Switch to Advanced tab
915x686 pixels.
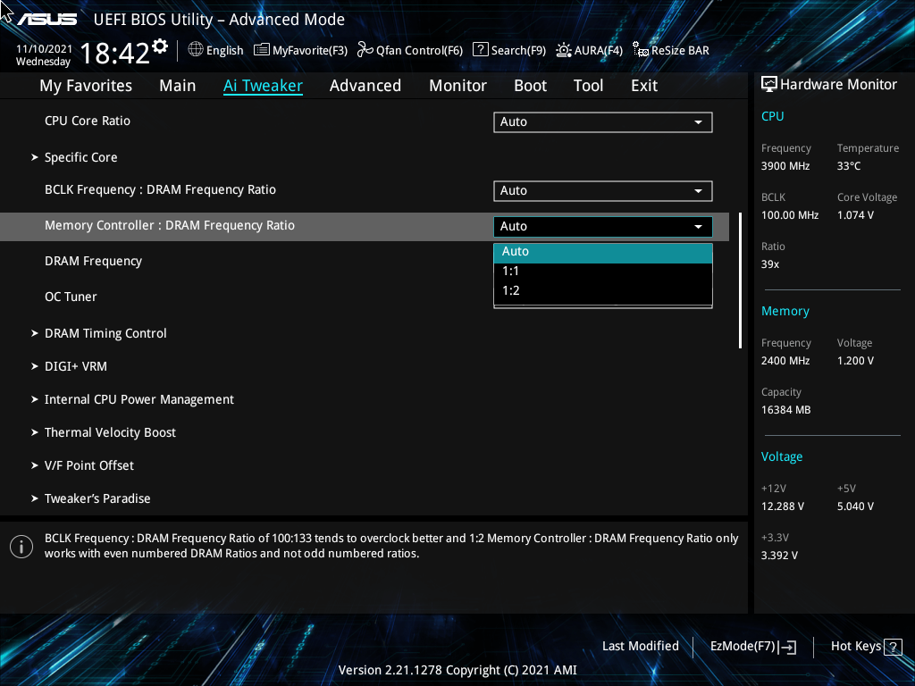[x=365, y=86]
